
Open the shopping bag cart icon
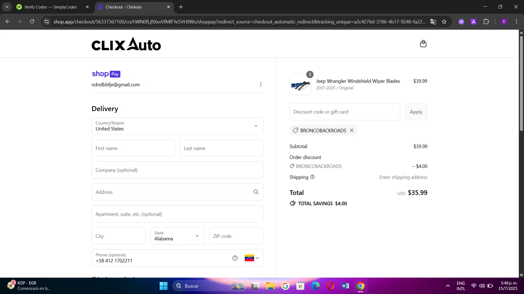pyautogui.click(x=423, y=44)
